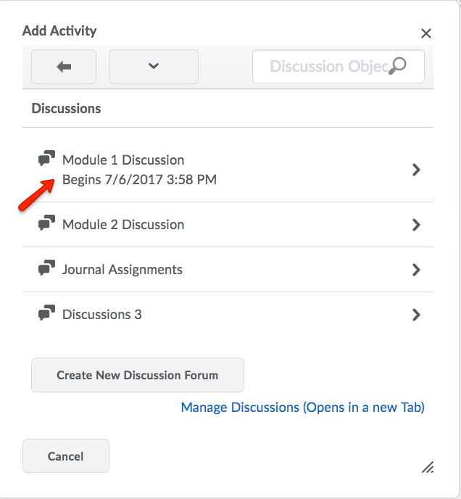461x499 pixels.
Task: Open the chevron dropdown button
Action: (153, 67)
